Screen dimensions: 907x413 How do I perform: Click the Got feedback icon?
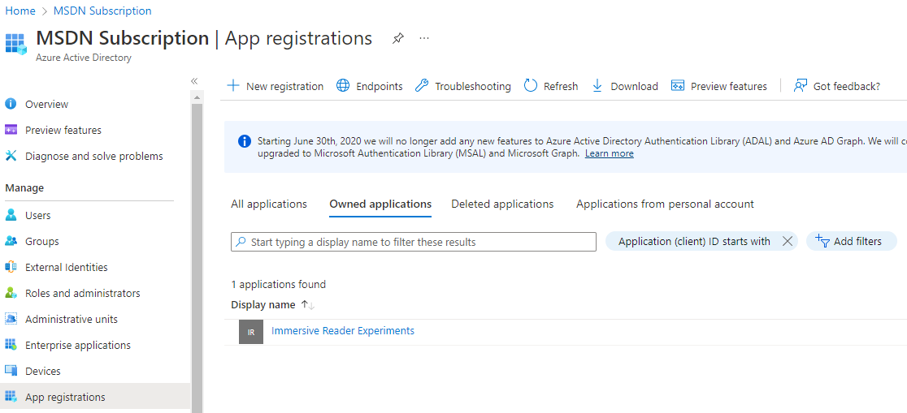(x=801, y=86)
